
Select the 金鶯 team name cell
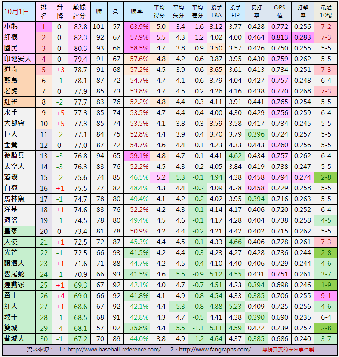coord(19,145)
